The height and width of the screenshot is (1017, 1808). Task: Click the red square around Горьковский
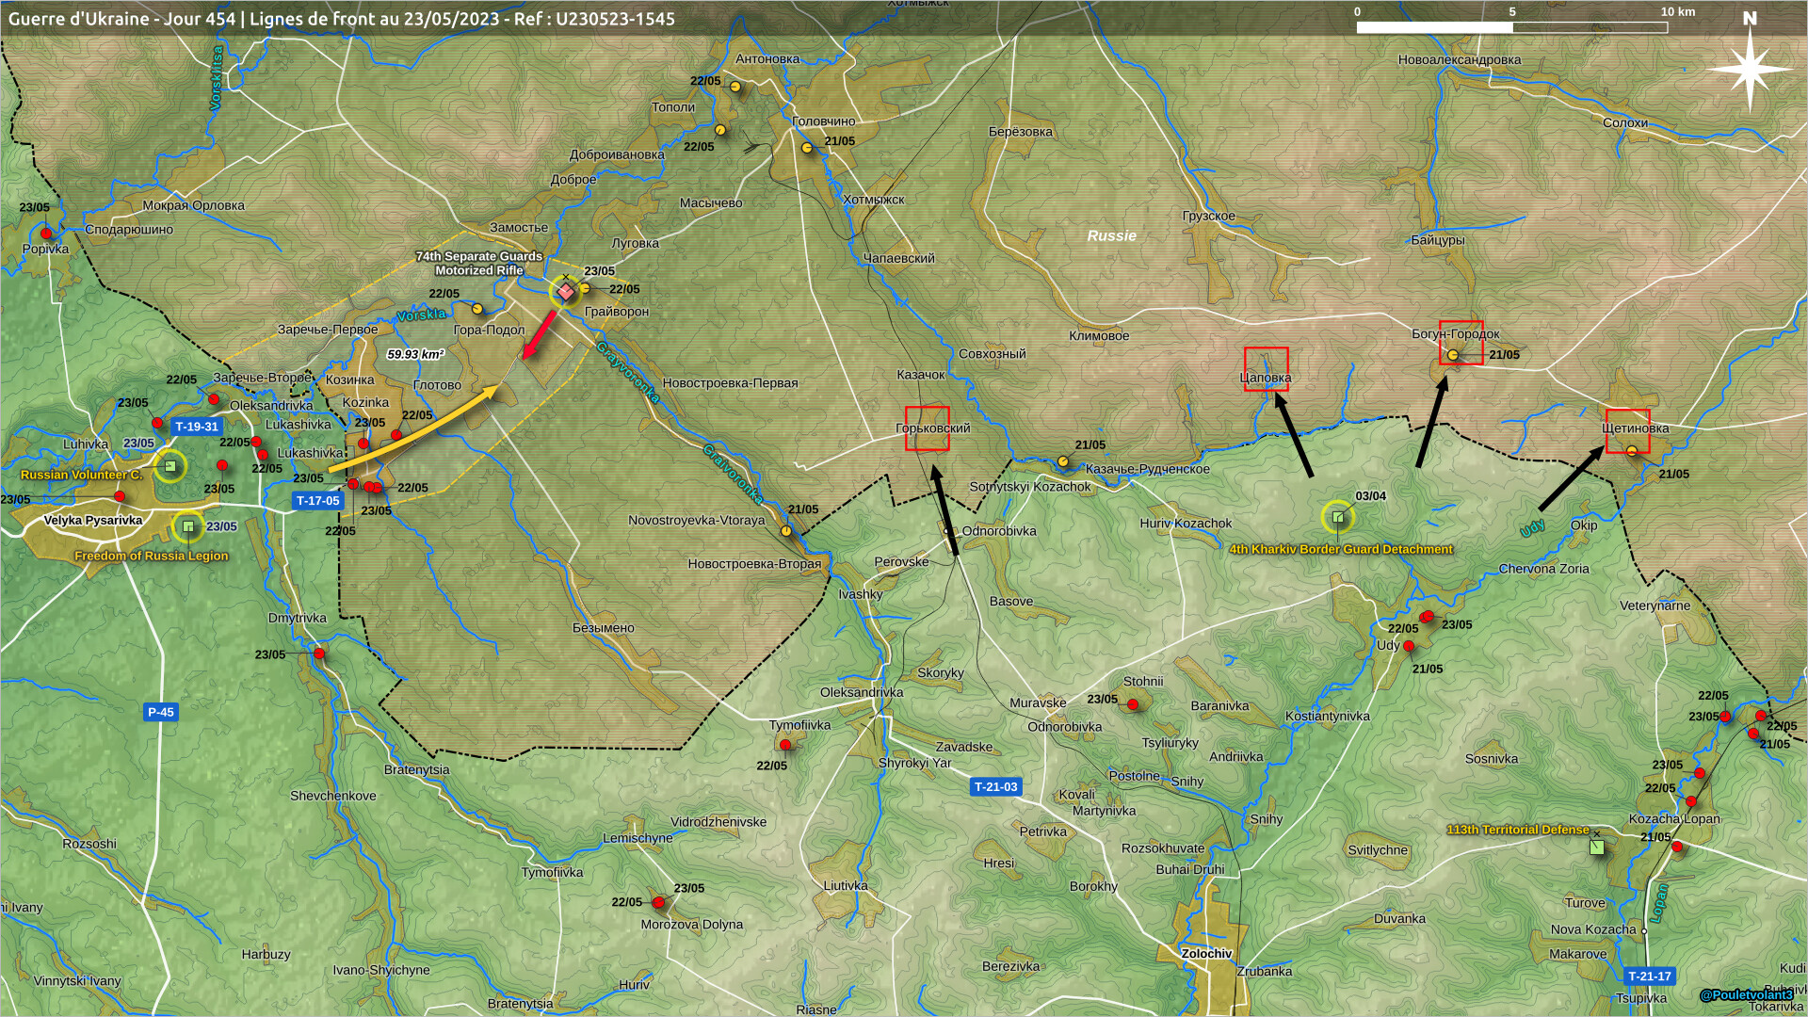point(927,428)
